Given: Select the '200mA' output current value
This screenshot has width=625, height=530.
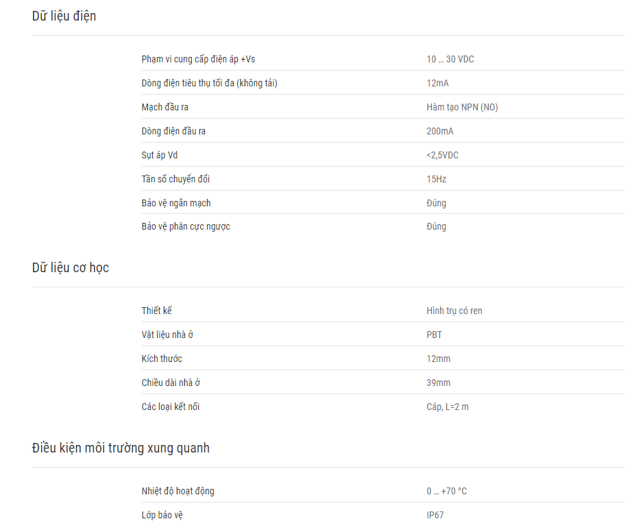Looking at the screenshot, I should (x=440, y=131).
